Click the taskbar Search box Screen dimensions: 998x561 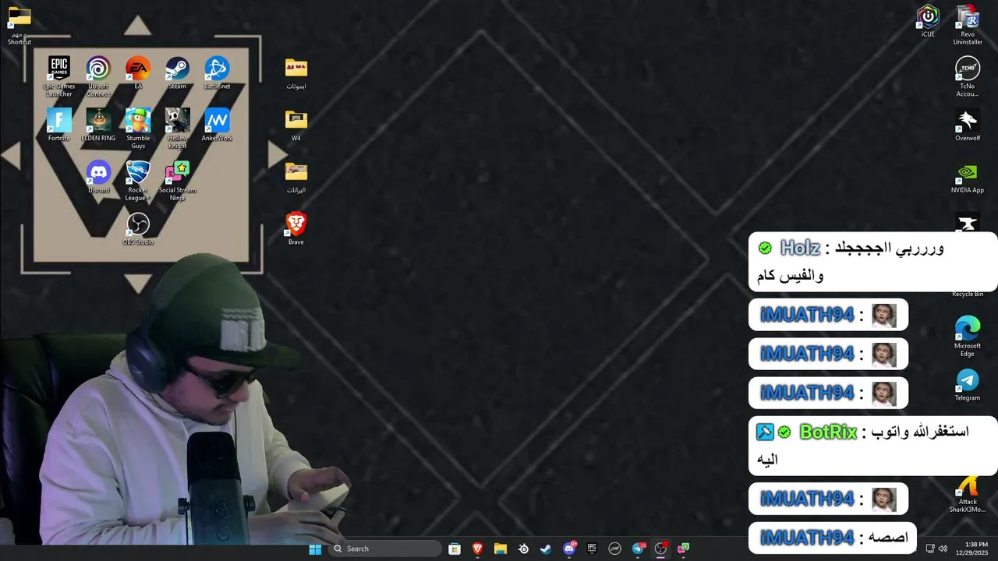tap(384, 549)
